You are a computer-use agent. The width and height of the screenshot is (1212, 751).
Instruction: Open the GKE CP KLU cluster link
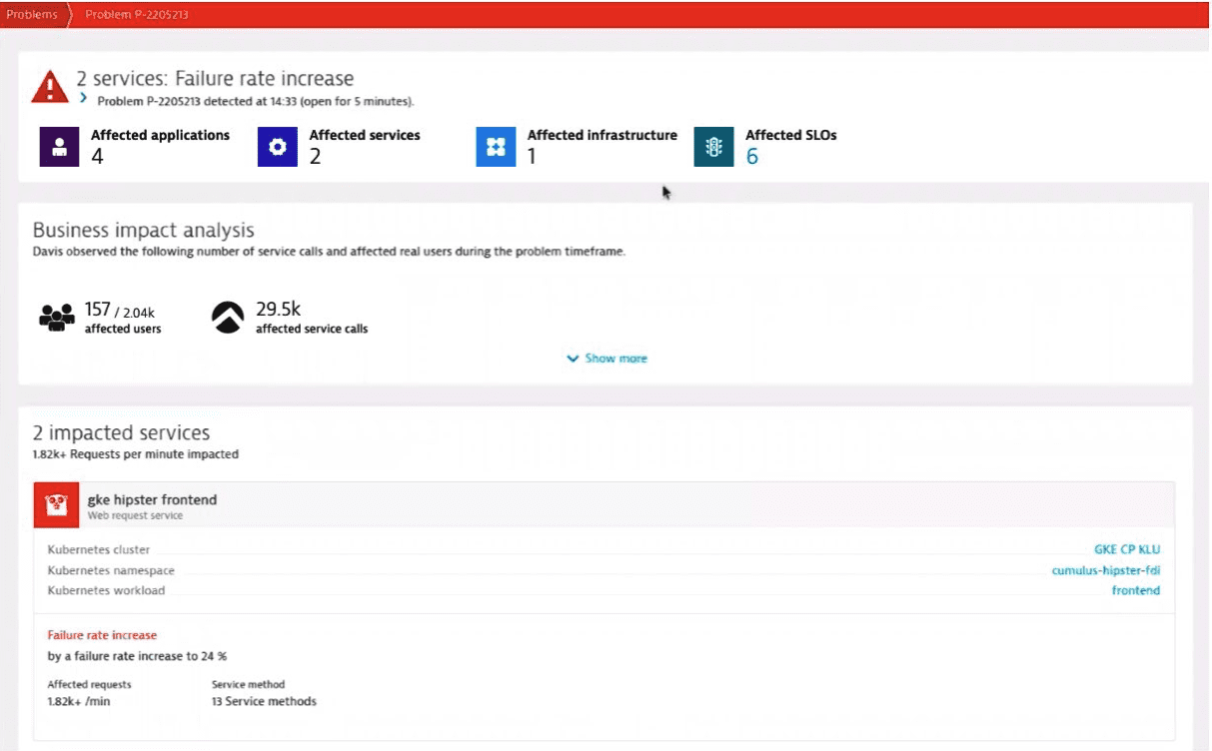(x=1128, y=548)
